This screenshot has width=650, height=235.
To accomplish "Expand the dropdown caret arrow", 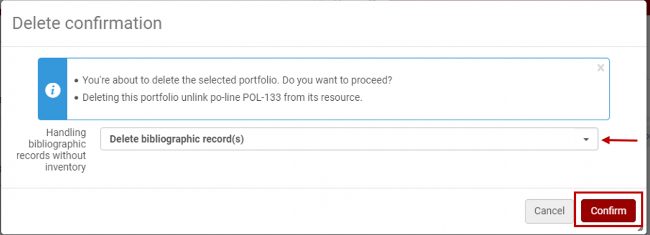I will [x=586, y=140].
